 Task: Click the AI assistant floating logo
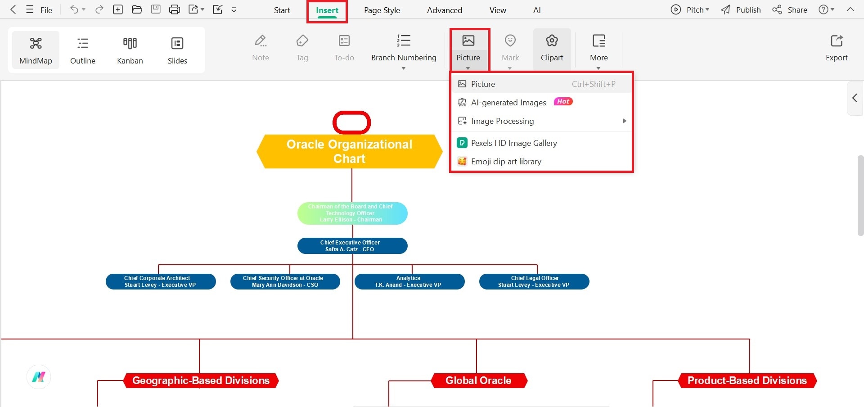39,377
